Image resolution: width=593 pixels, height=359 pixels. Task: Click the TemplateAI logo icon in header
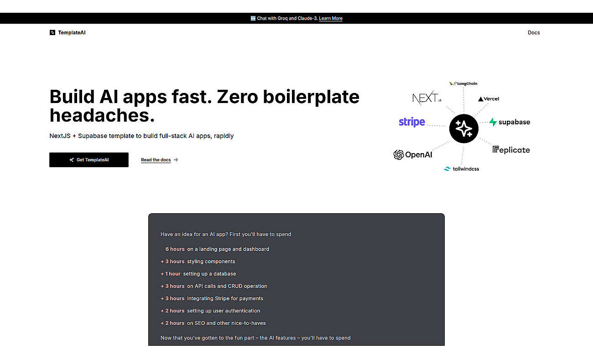52,32
